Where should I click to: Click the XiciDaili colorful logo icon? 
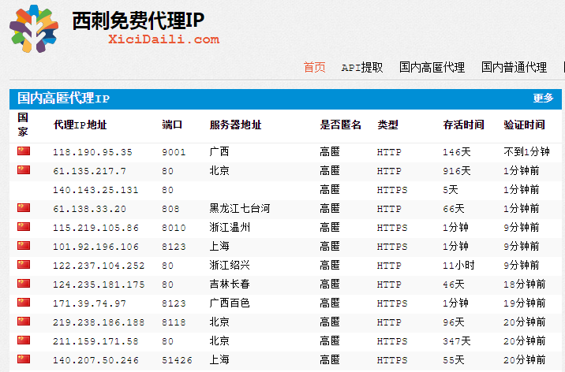click(x=34, y=29)
